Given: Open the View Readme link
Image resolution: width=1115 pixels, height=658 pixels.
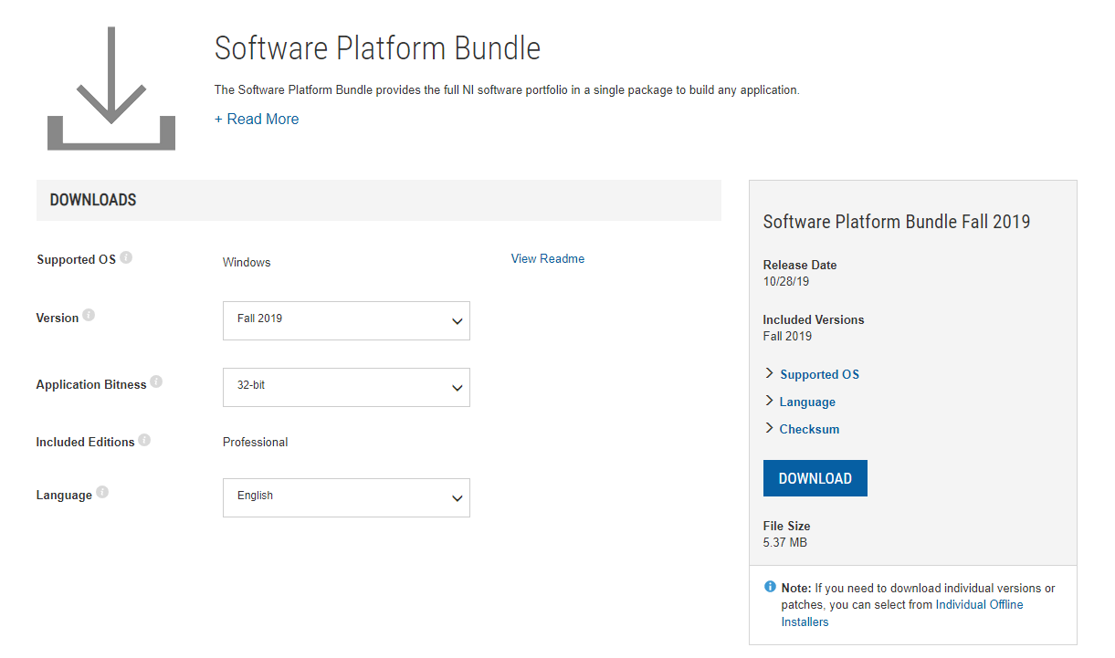Looking at the screenshot, I should pos(547,259).
